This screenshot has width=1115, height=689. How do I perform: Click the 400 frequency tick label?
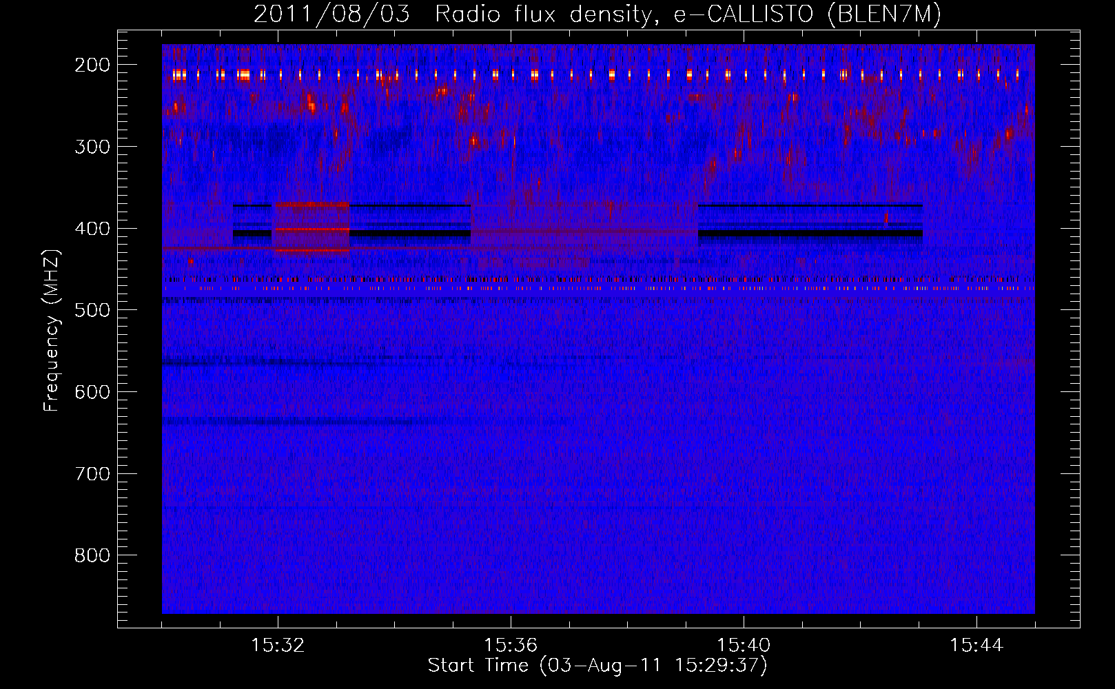[92, 228]
